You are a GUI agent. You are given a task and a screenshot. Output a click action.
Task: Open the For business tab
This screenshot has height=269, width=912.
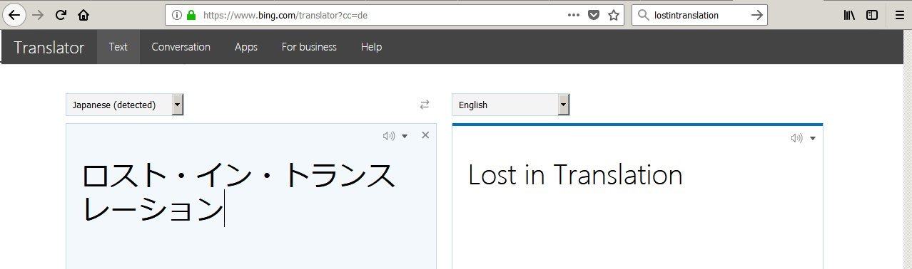309,47
